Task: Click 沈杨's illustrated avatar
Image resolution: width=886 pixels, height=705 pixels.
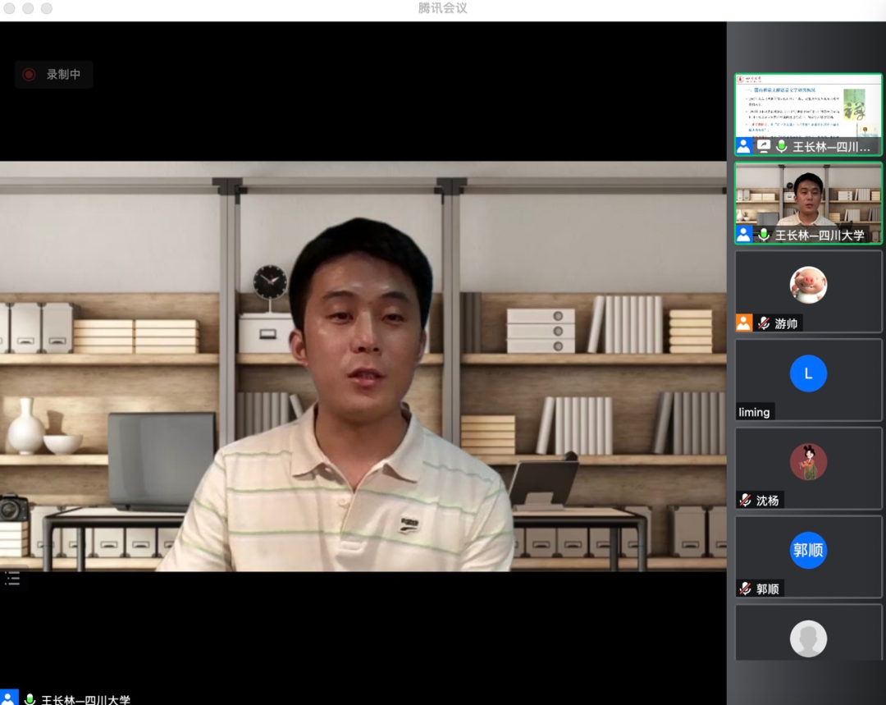Action: [x=808, y=462]
